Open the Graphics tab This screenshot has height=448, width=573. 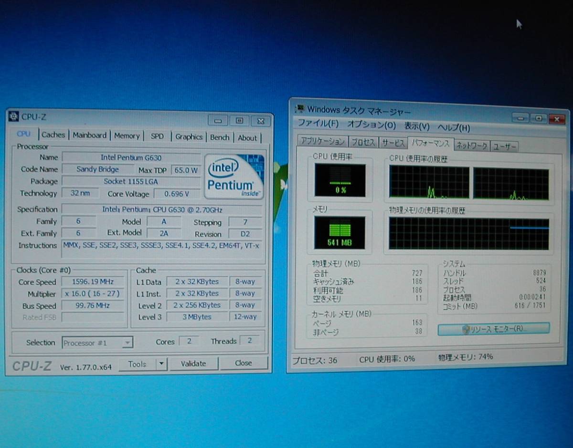(189, 137)
